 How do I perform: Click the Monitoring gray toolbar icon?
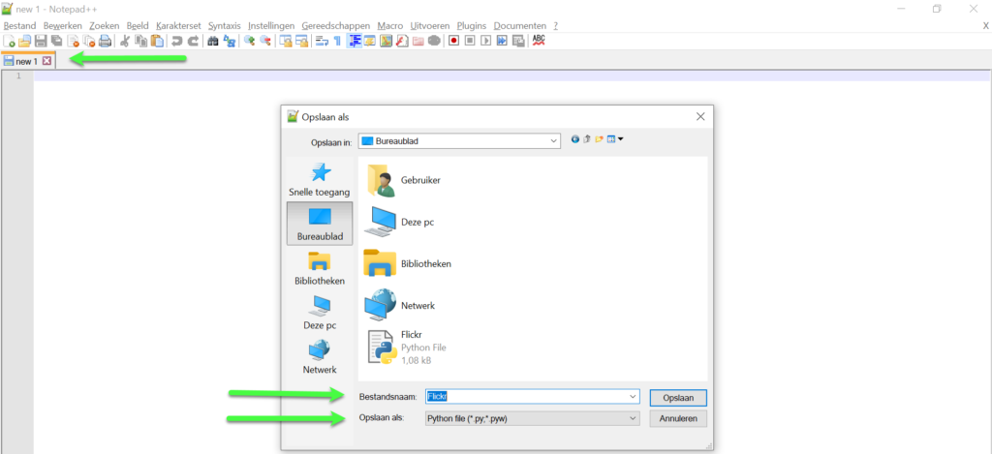coord(434,41)
